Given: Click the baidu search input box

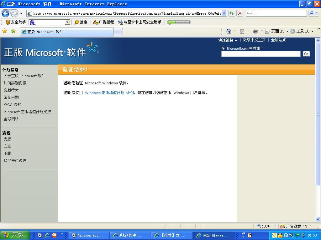Looking at the screenshot, I should click(276, 13).
